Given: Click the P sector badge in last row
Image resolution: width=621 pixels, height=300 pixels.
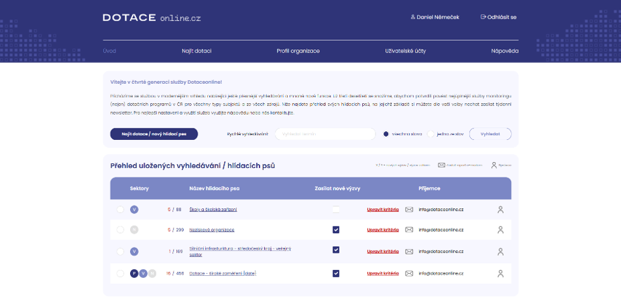Looking at the screenshot, I should (134, 273).
